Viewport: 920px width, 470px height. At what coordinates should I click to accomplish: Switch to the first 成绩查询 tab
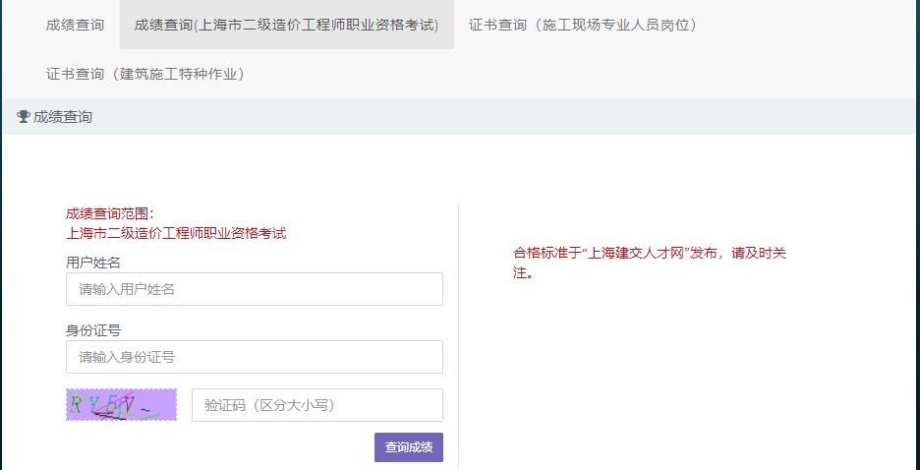coord(75,25)
